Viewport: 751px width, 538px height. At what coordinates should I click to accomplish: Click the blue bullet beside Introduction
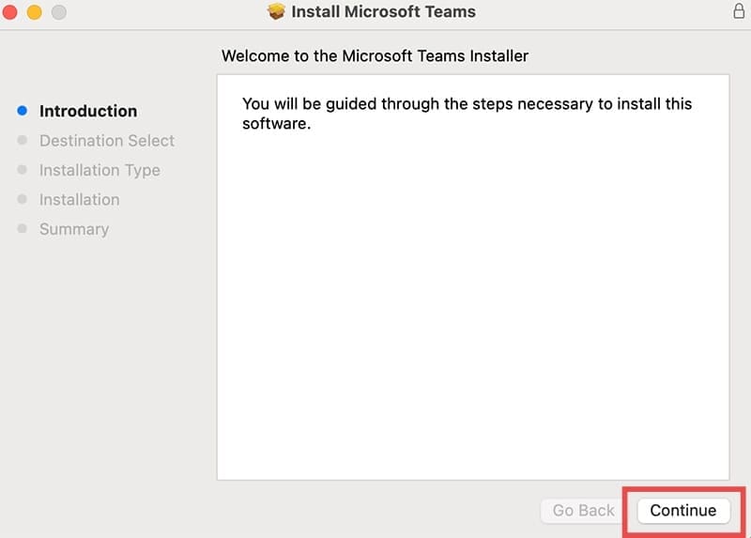[x=23, y=111]
